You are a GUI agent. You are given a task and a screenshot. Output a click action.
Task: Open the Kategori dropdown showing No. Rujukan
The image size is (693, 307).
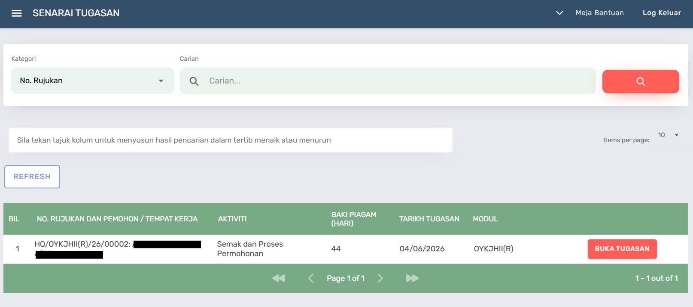[x=93, y=80]
